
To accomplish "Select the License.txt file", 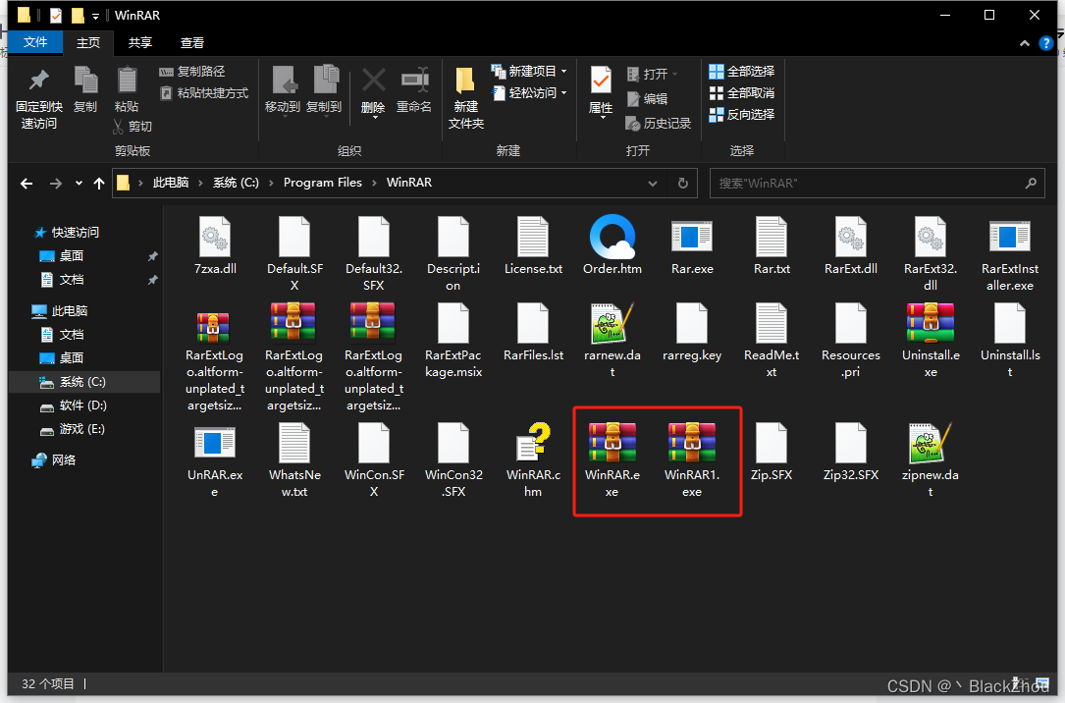I will tap(533, 245).
